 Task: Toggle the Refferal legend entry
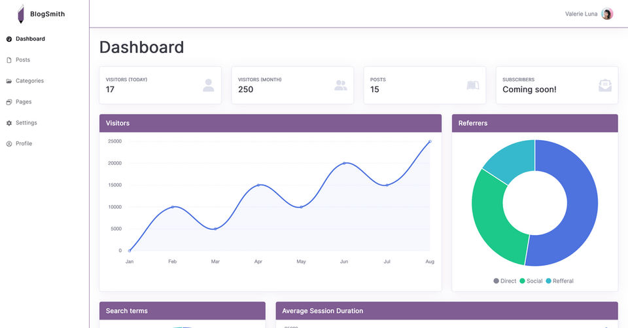(559, 281)
